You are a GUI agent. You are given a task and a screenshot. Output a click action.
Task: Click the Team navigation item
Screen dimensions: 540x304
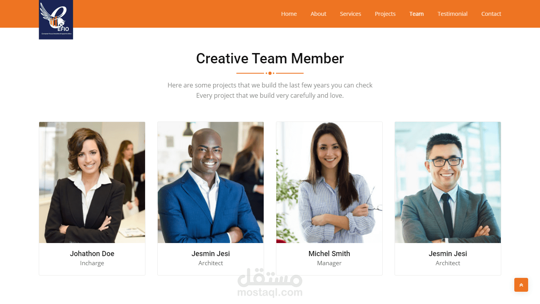[x=417, y=14]
